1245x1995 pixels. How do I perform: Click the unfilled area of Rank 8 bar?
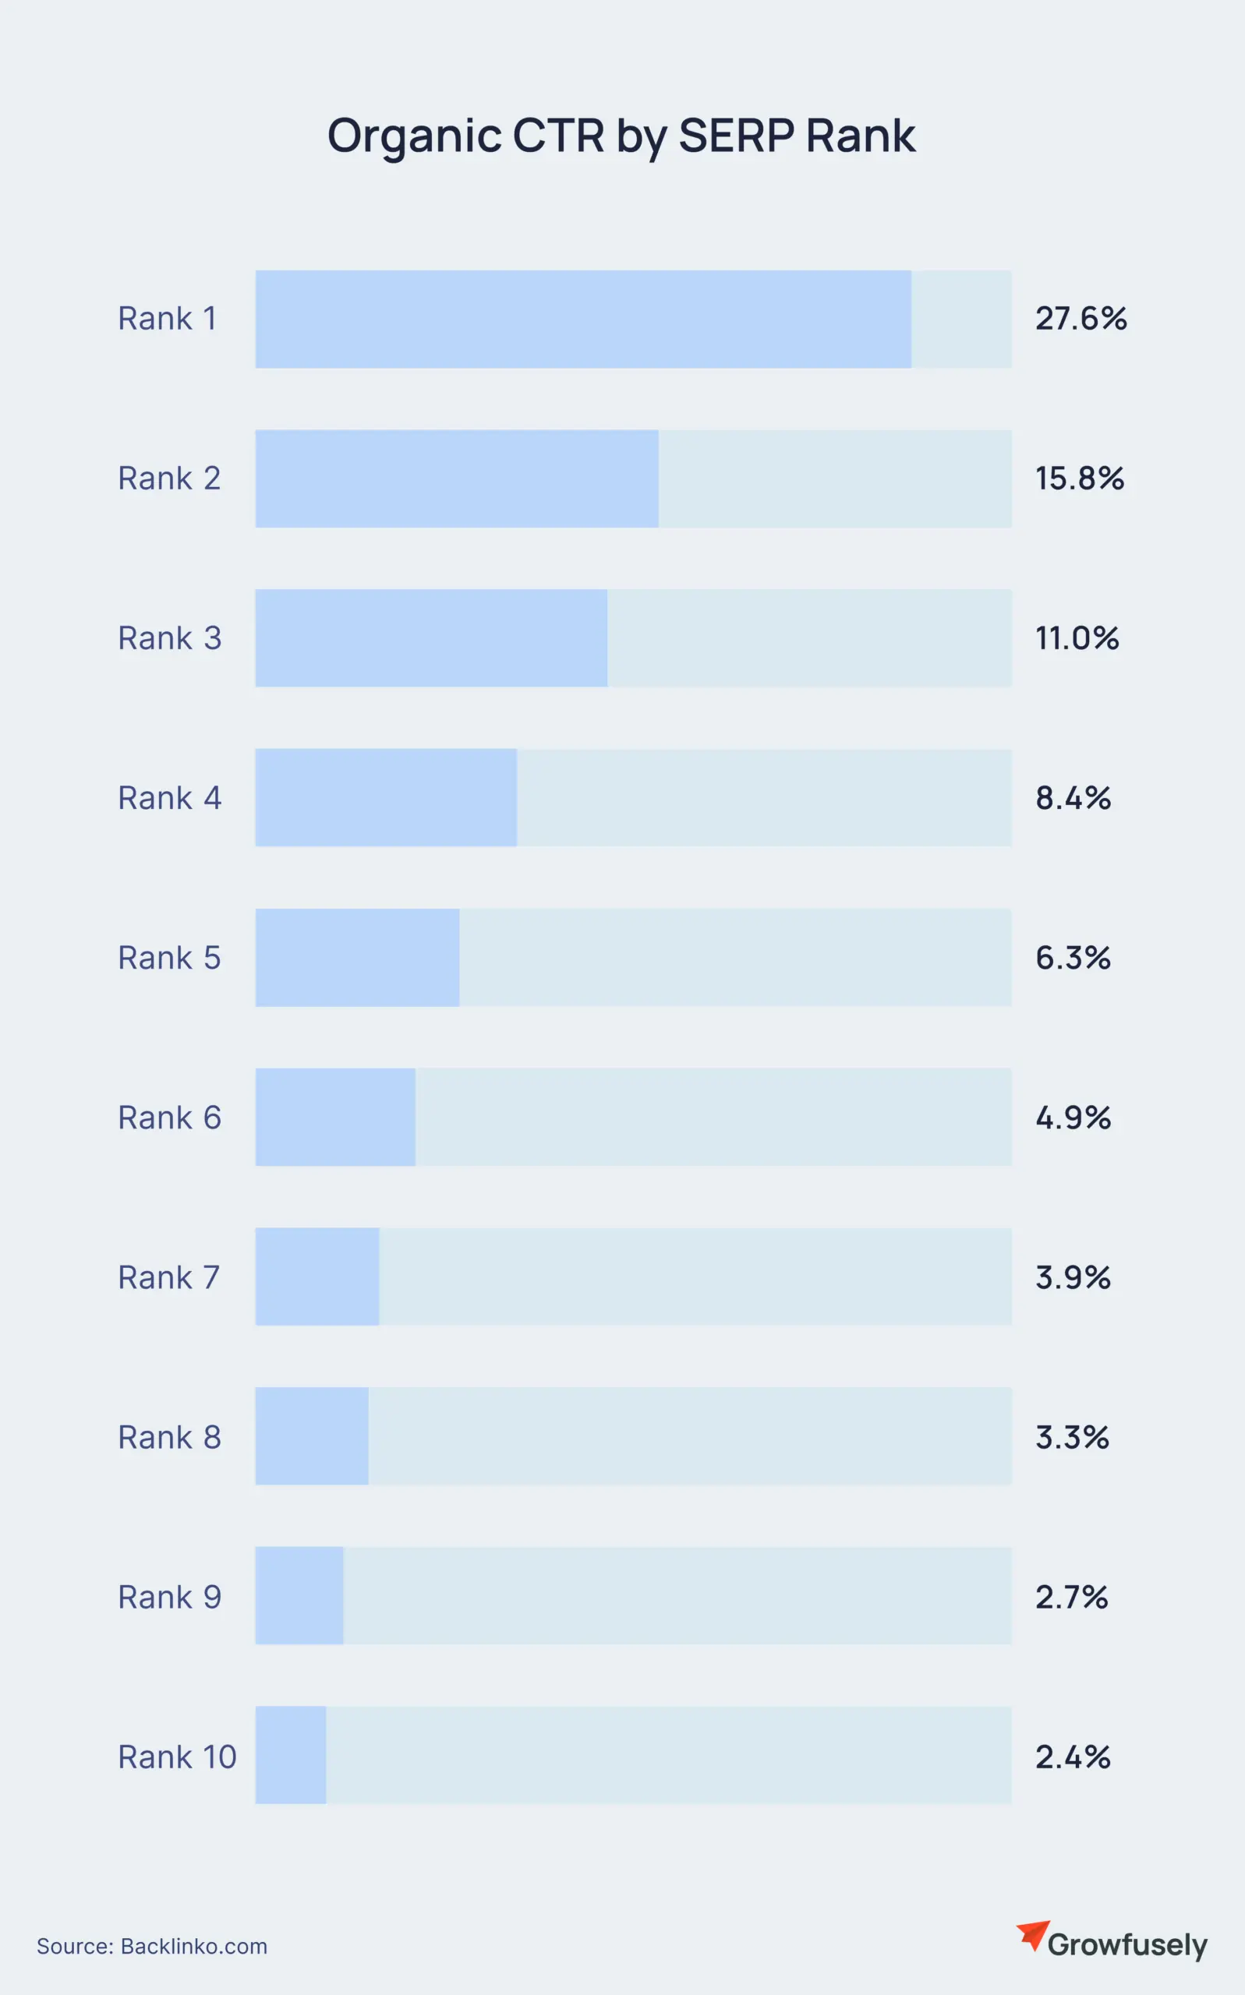[x=689, y=1437]
